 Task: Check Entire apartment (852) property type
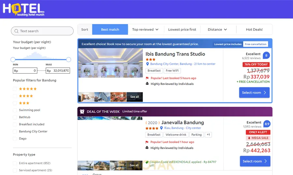coord(15,163)
